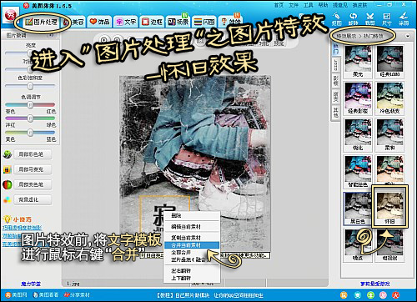Viewport: 417px width, 302px height.
Task: Select the 涂鸦 doodle brush icon
Action: (x=404, y=19)
